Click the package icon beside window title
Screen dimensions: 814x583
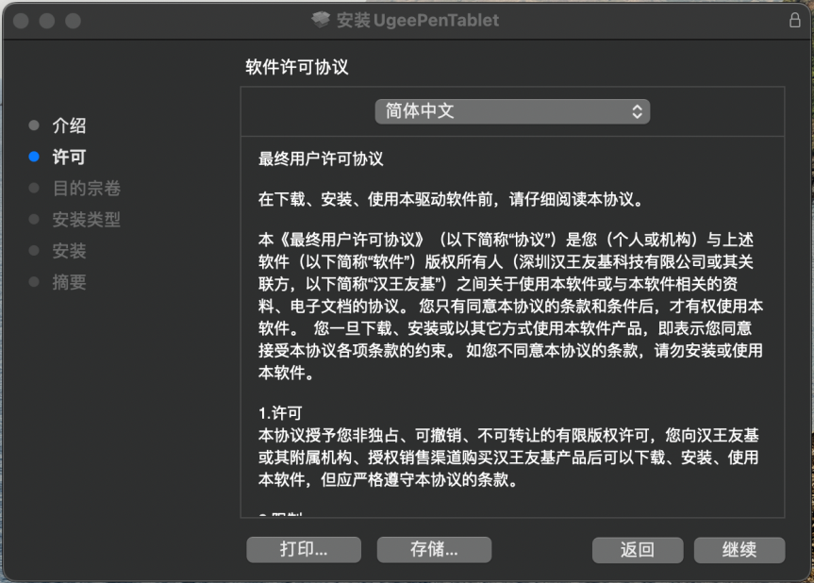[x=321, y=20]
